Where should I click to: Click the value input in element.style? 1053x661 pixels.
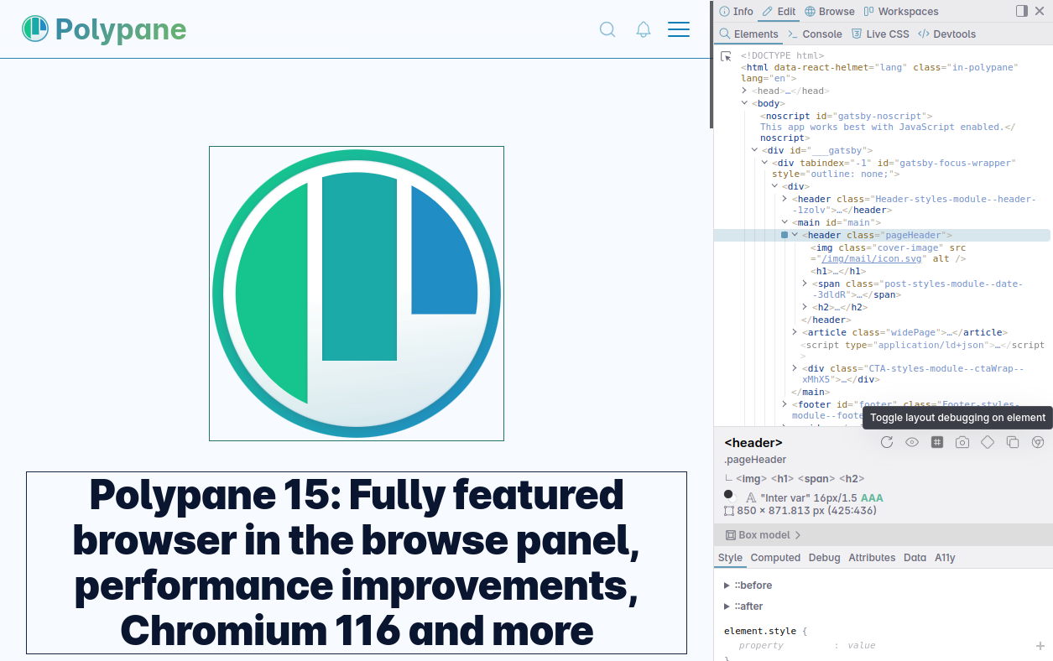861,646
